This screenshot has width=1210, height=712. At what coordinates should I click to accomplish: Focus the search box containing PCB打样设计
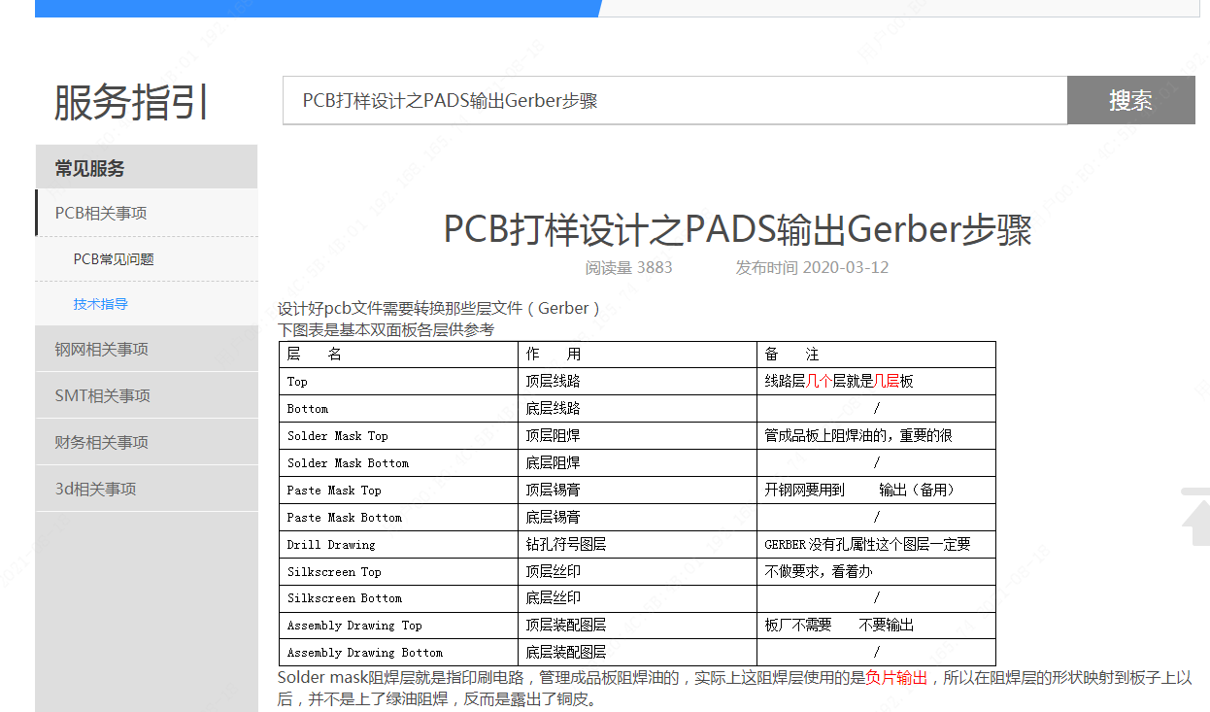pos(674,101)
